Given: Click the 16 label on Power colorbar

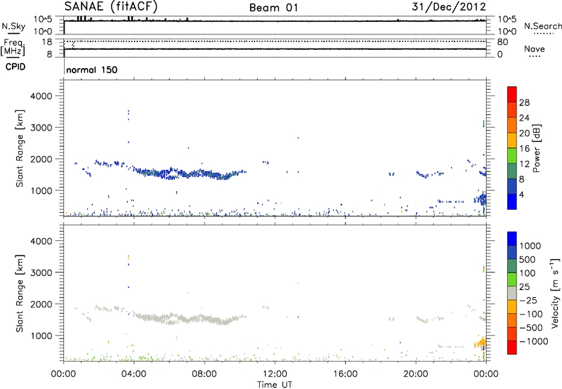Looking at the screenshot, I should coord(524,148).
